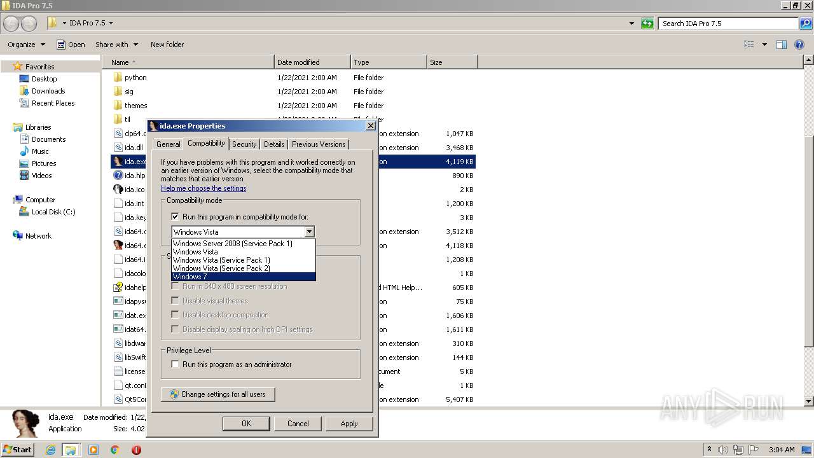Open Recent Places in Favorites
Screen dimensions: 814x458
click(53, 103)
